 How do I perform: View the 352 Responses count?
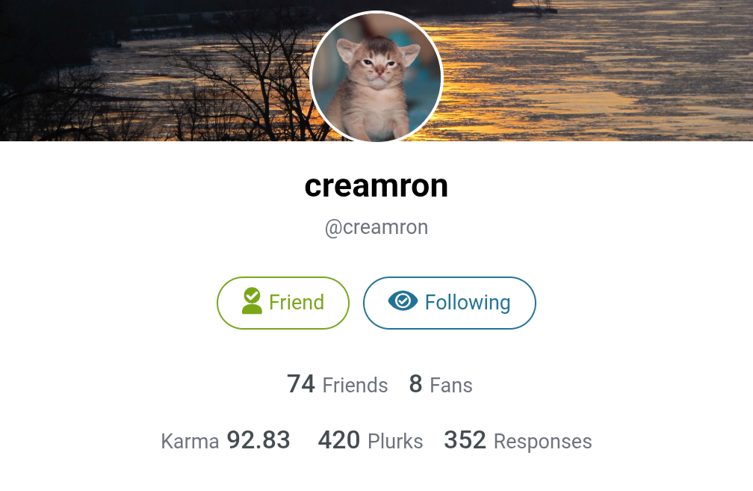(518, 440)
